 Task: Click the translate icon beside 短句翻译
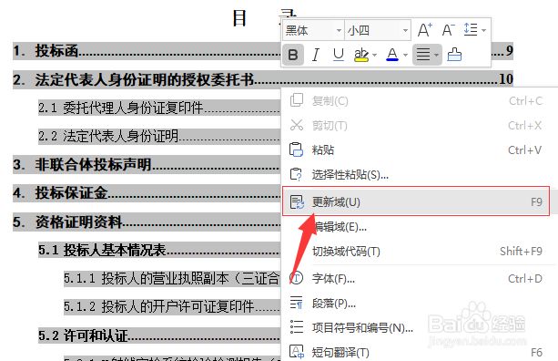pyautogui.click(x=297, y=352)
